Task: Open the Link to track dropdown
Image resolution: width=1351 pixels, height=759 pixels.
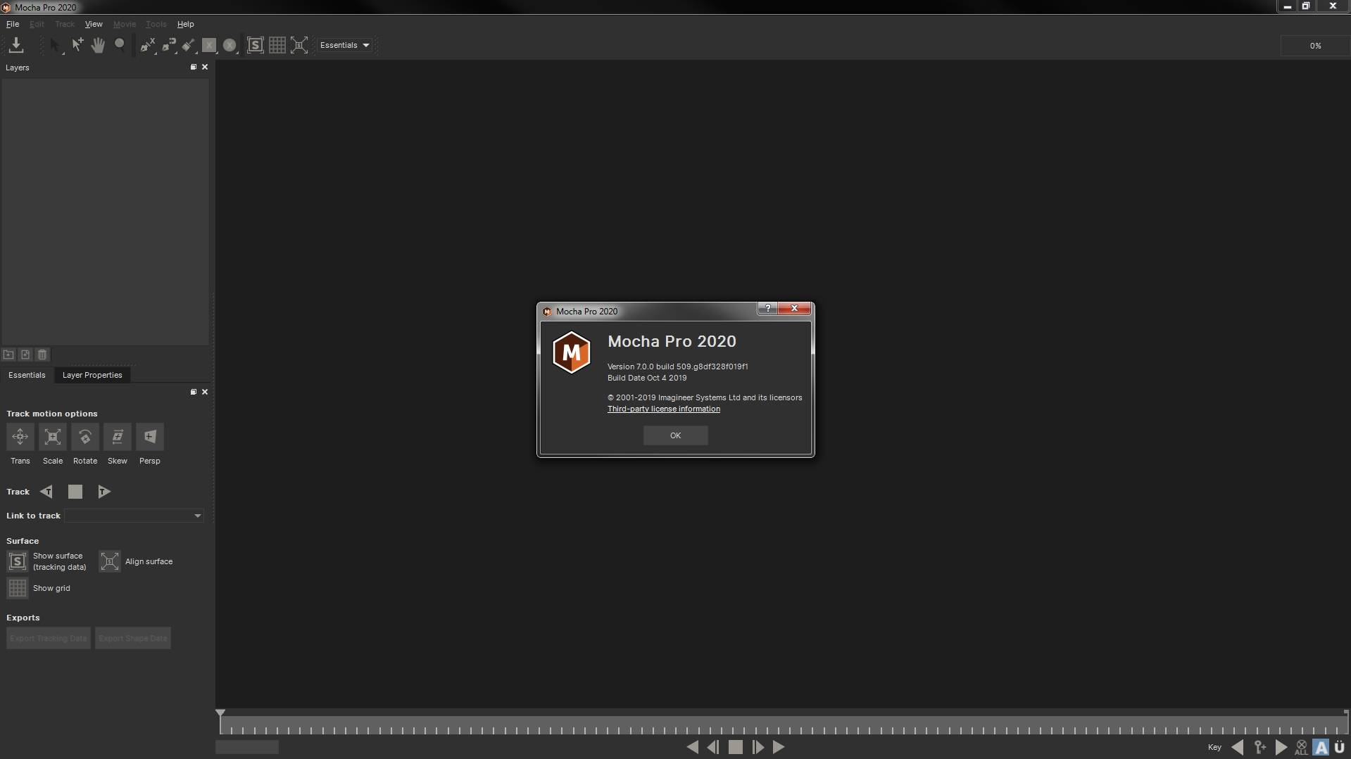Action: [134, 516]
